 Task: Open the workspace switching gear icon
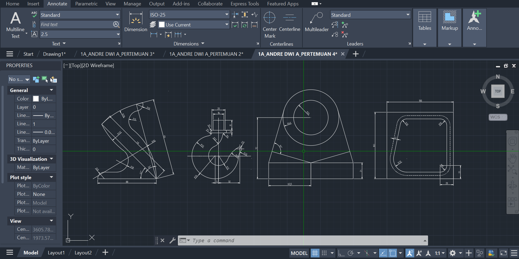point(453,253)
